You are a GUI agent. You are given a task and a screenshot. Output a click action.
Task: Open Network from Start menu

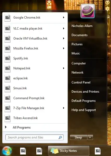[78, 73]
